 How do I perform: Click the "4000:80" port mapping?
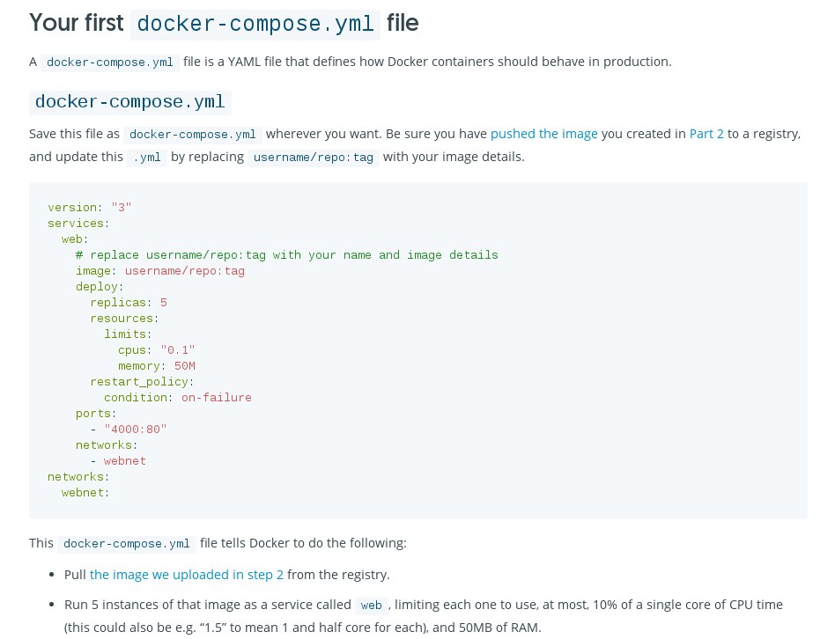(136, 430)
